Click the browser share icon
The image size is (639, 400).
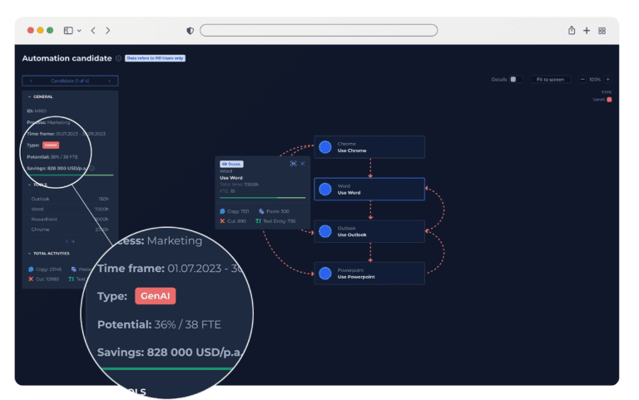click(x=572, y=30)
